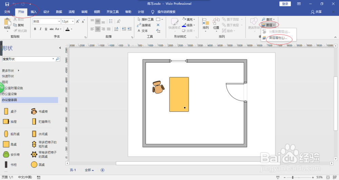Expand the Layers (图层) dropdown
This screenshot has height=180, width=339.
tap(268, 25)
